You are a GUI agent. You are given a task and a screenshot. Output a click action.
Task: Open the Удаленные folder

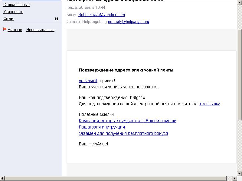[x=13, y=12]
